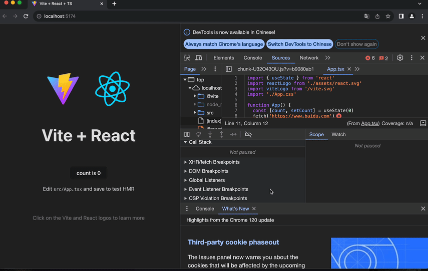Pause script execution button
This screenshot has height=271, width=428.
[x=187, y=134]
